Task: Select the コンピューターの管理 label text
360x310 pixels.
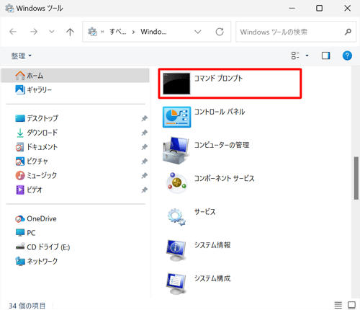Action: click(222, 145)
